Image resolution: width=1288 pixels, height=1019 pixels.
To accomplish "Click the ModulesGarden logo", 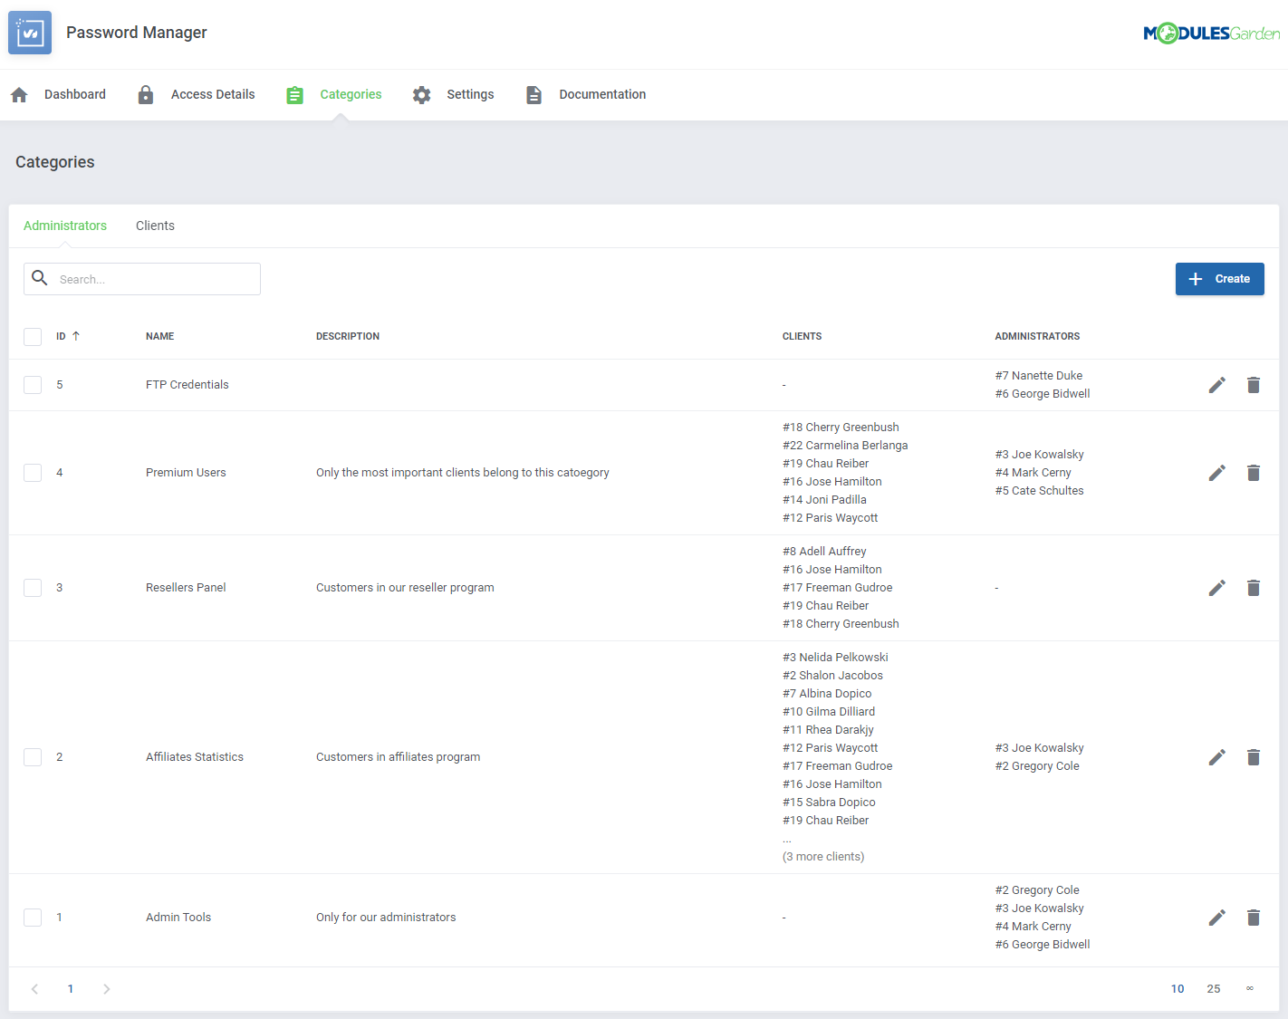I will coord(1212,34).
